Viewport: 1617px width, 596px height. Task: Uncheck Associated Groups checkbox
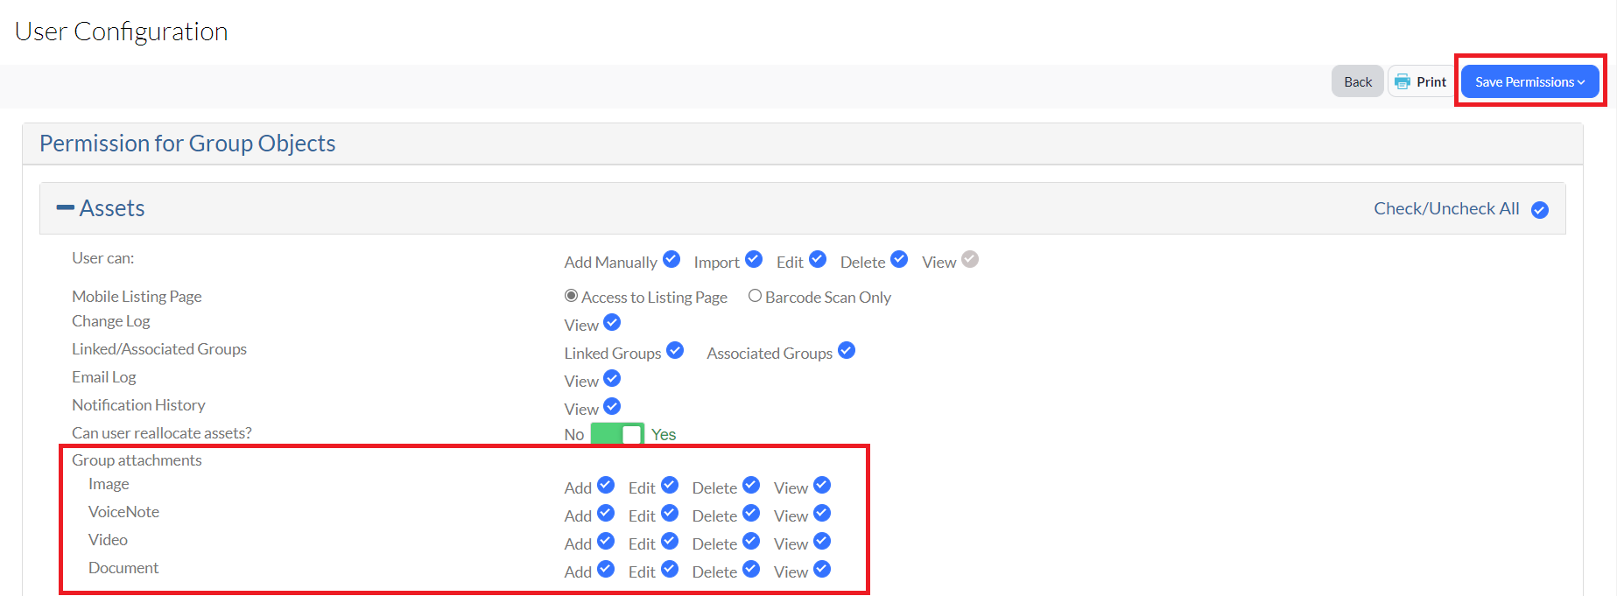pos(847,350)
